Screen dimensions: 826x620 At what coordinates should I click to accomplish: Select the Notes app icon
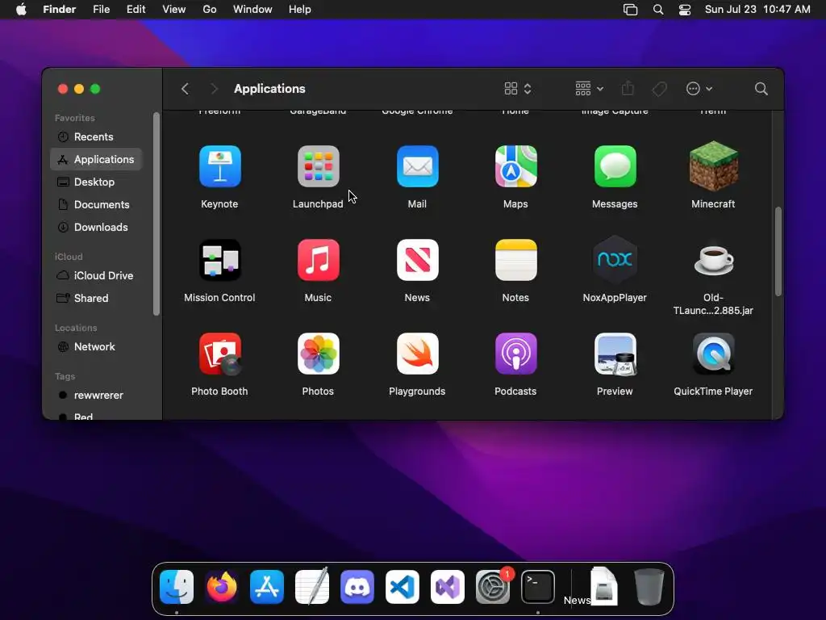pyautogui.click(x=515, y=260)
